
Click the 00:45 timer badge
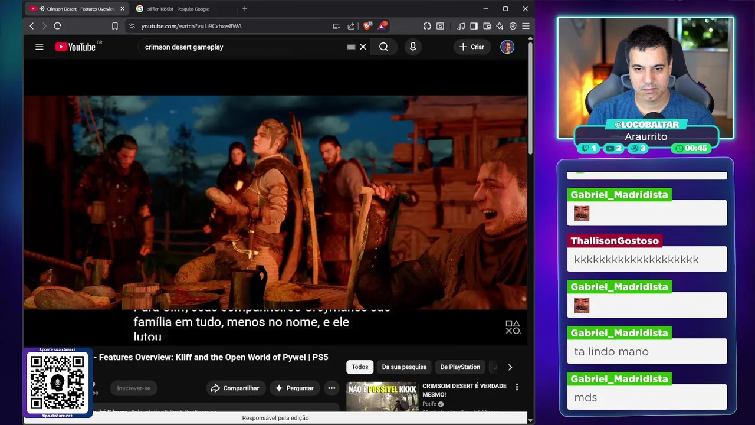click(690, 148)
